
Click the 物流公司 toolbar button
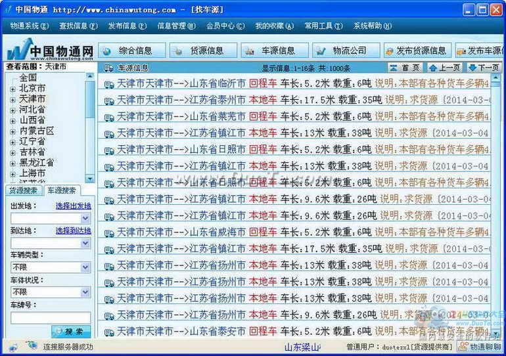pyautogui.click(x=346, y=51)
